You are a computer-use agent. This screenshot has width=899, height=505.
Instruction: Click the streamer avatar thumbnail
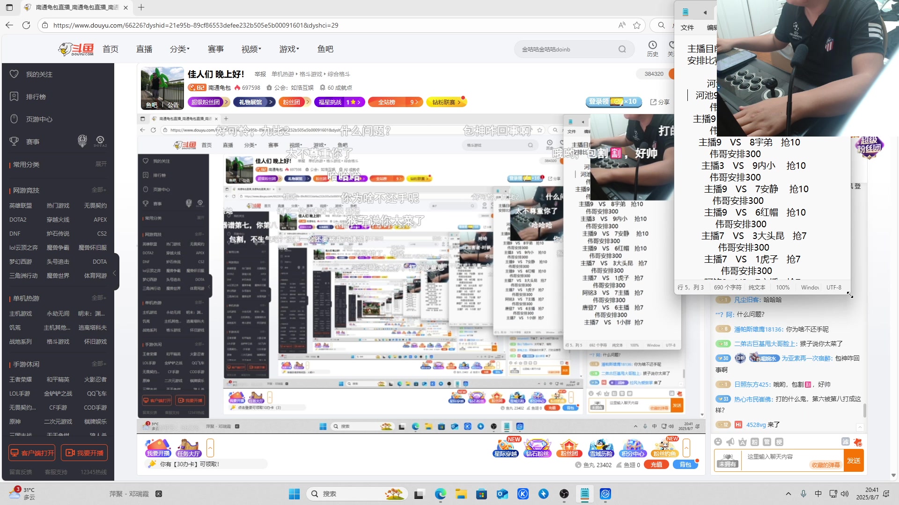(162, 88)
